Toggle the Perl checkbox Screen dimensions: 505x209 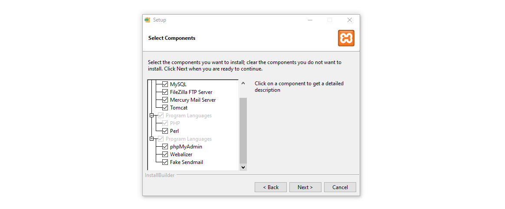[165, 131]
